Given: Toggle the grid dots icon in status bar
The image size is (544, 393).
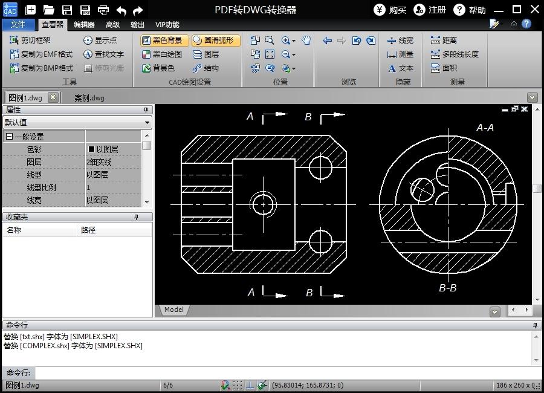Looking at the screenshot, I should (238, 385).
